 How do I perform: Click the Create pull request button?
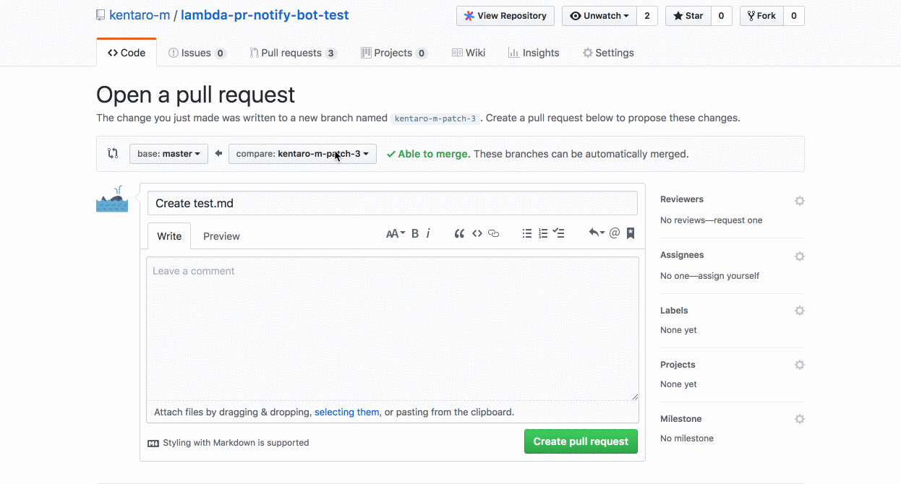pyautogui.click(x=581, y=441)
